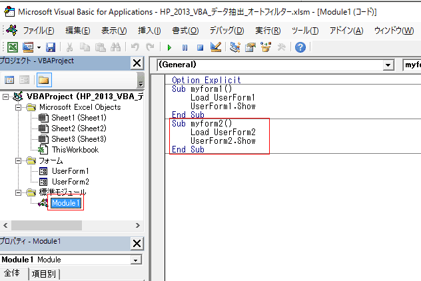Open the (General) object dropdown
The image size is (421, 281).
coord(388,65)
